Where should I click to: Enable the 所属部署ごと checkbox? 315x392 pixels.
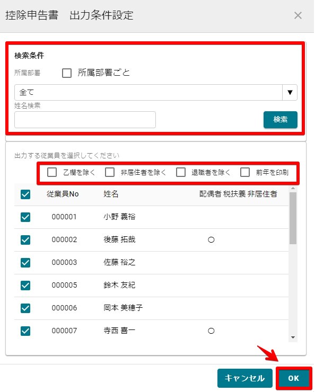coord(67,73)
